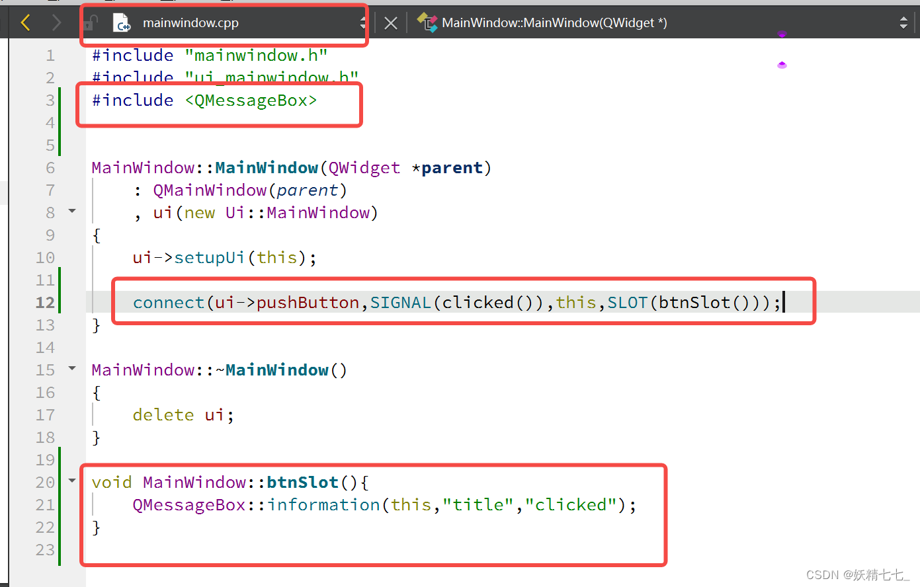Click line number 23 in the gutter
The image size is (920, 587).
pyautogui.click(x=45, y=550)
